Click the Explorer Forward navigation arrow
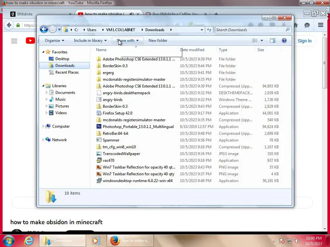Image resolution: width=330 pixels, height=247 pixels. point(53,29)
